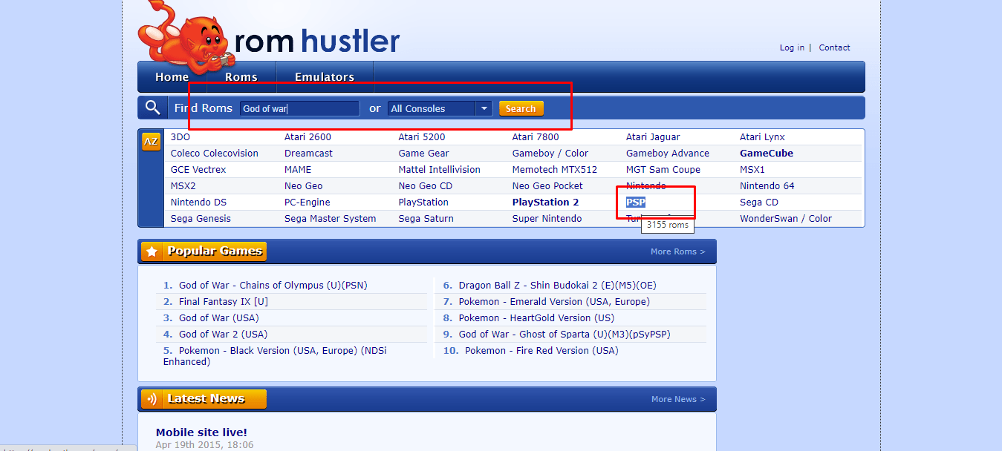
Task: Open Pokemon - Fire Red Version (USA)
Action: (x=541, y=351)
